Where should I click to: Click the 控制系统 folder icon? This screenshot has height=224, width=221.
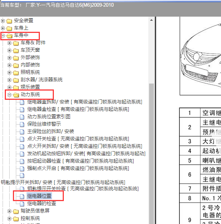coord(16,219)
